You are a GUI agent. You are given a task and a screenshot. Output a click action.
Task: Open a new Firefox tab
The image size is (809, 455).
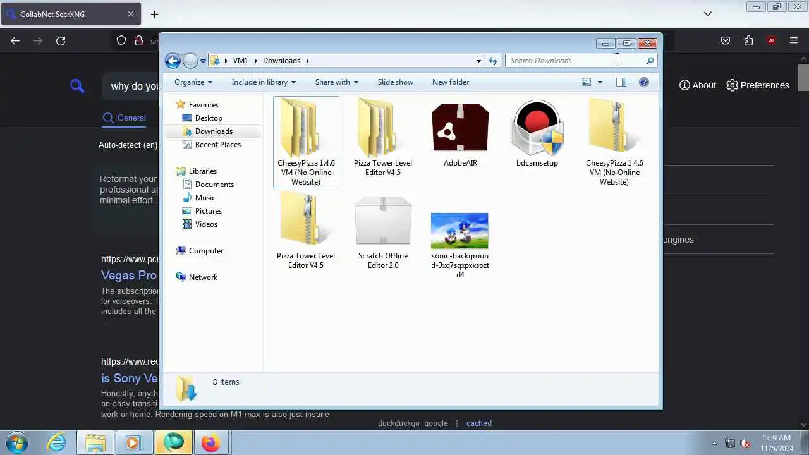tap(154, 14)
